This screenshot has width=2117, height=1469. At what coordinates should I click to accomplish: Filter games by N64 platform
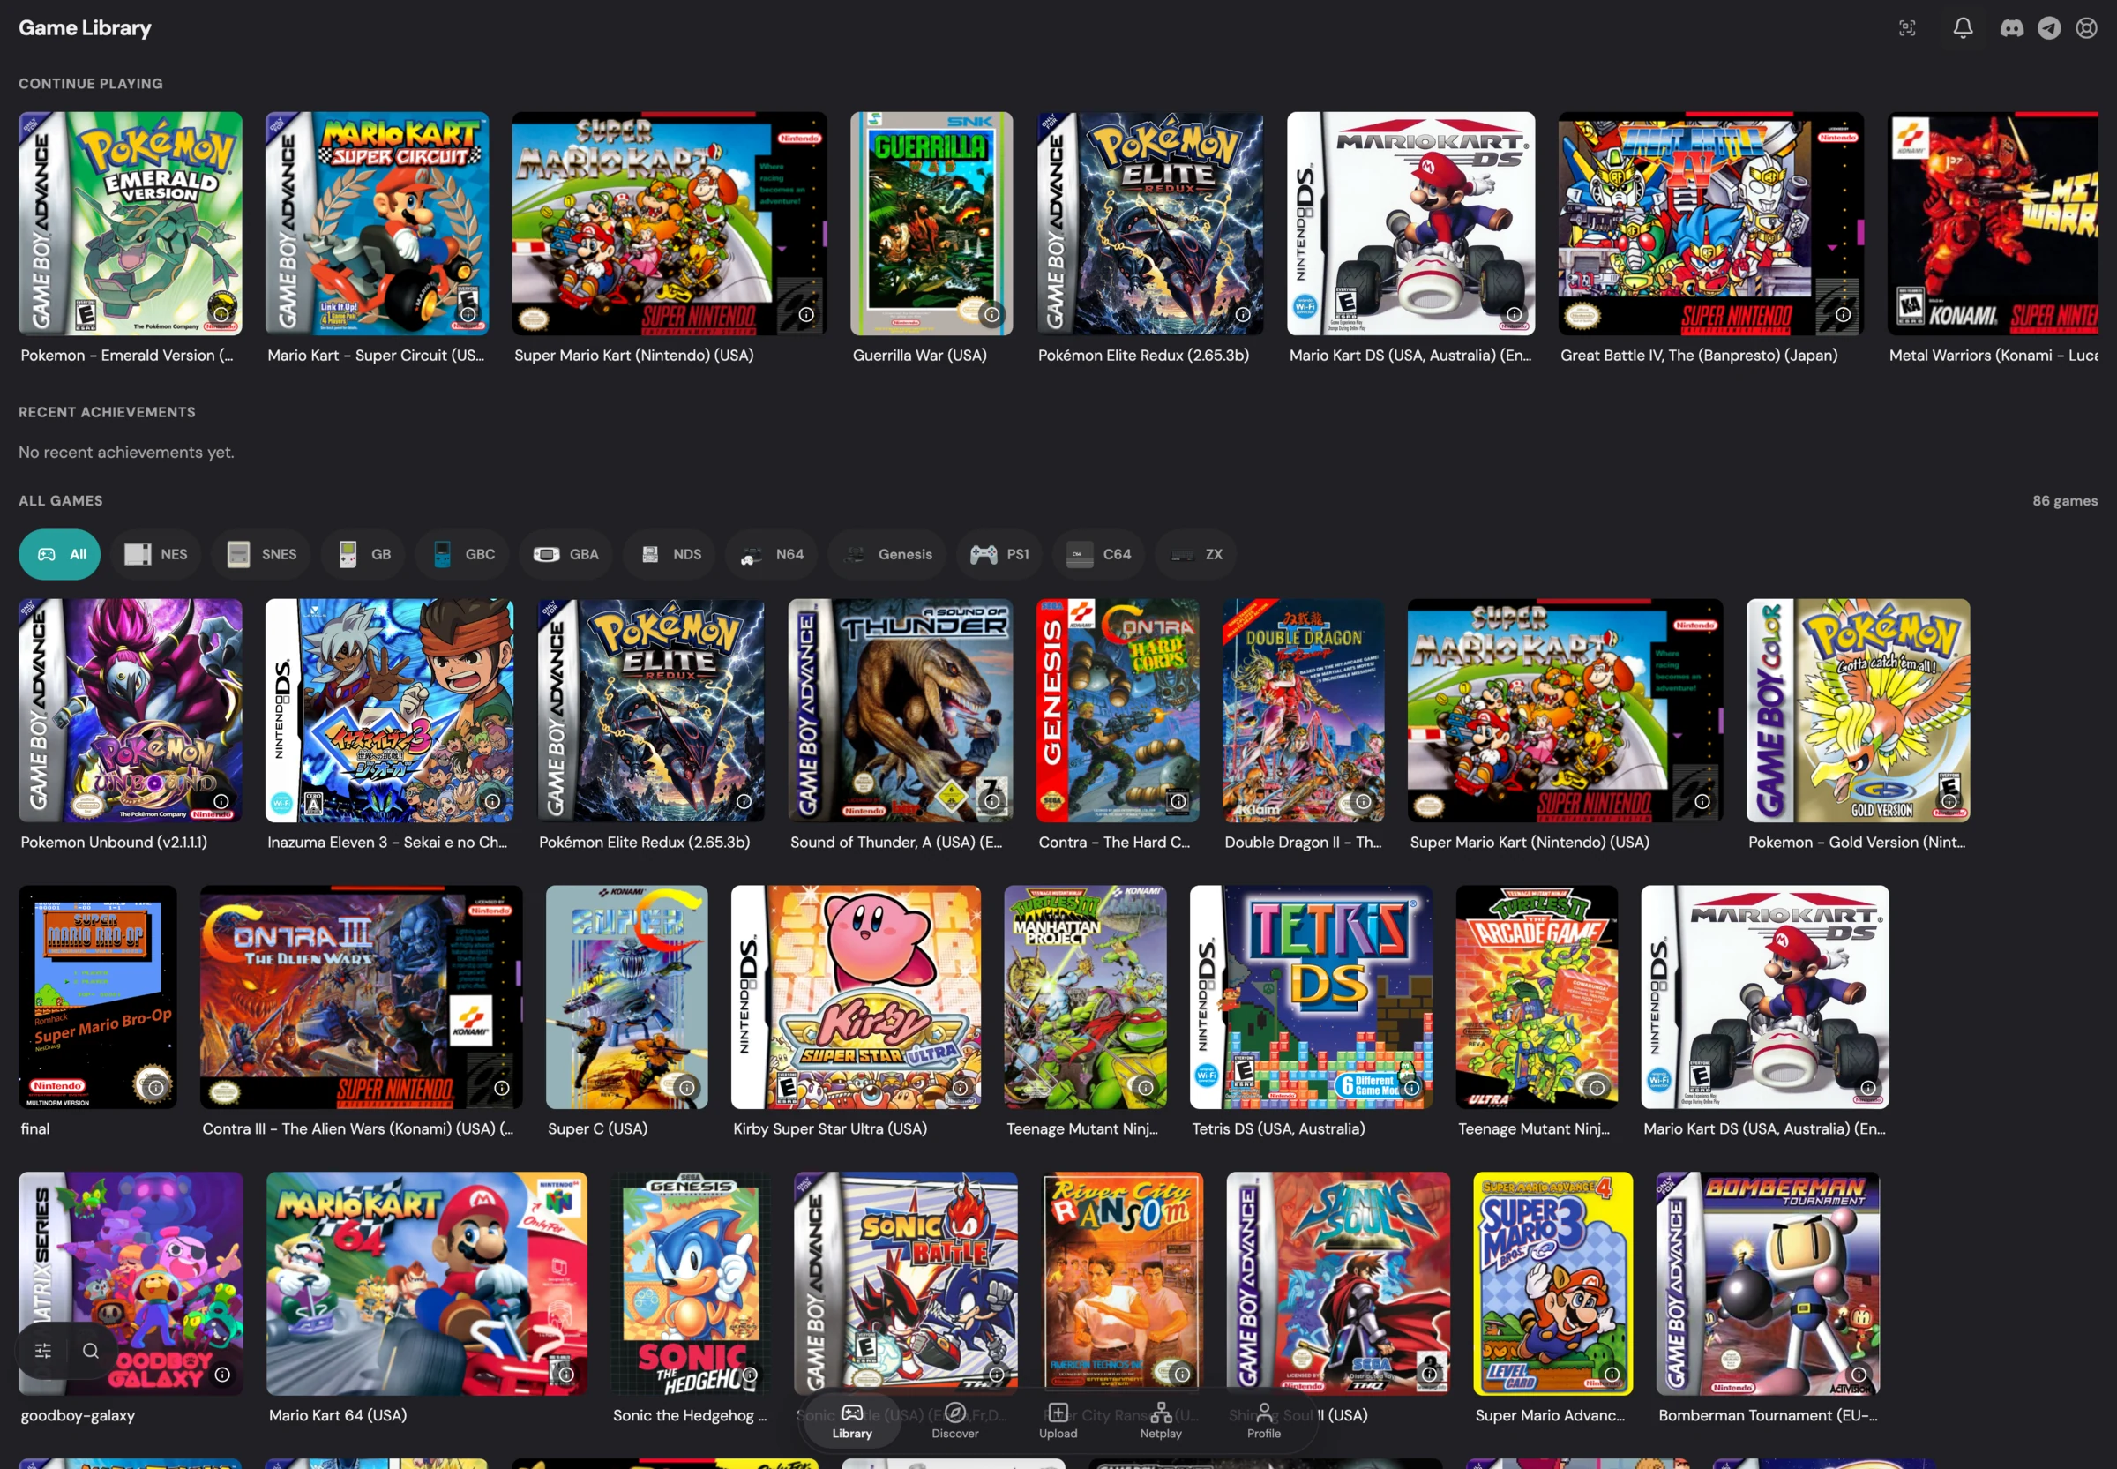pyautogui.click(x=771, y=554)
